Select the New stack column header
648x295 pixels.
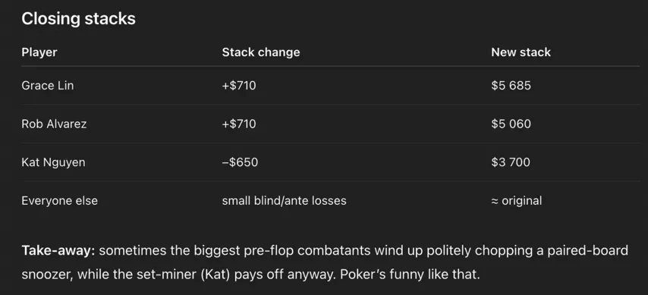[521, 52]
